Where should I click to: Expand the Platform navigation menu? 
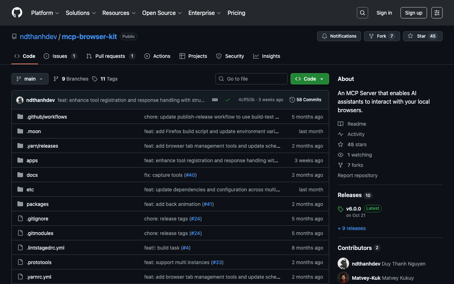[x=45, y=13]
